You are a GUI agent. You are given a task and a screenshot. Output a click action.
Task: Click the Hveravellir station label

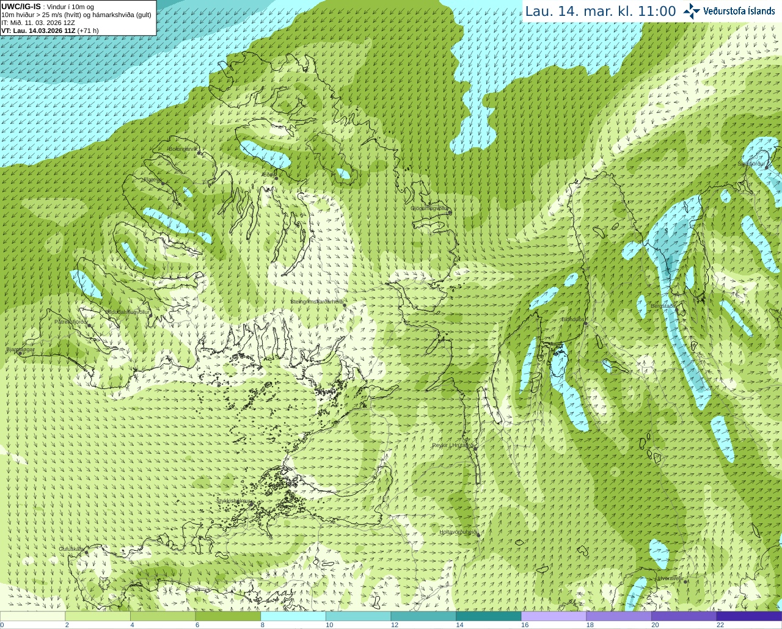click(x=671, y=578)
